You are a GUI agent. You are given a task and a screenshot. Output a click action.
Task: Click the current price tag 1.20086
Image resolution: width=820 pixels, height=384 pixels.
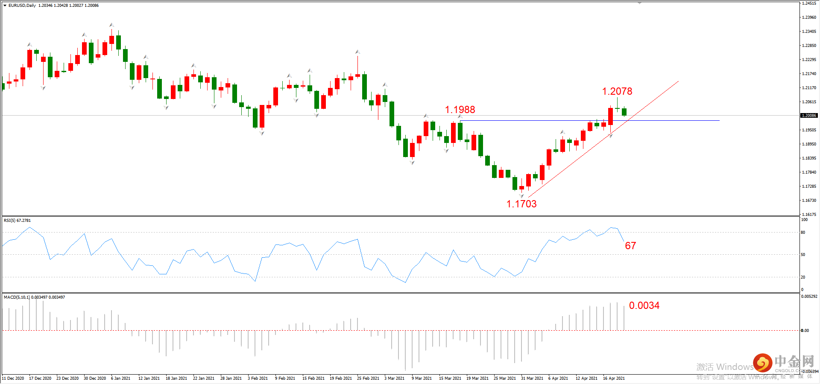pos(809,116)
